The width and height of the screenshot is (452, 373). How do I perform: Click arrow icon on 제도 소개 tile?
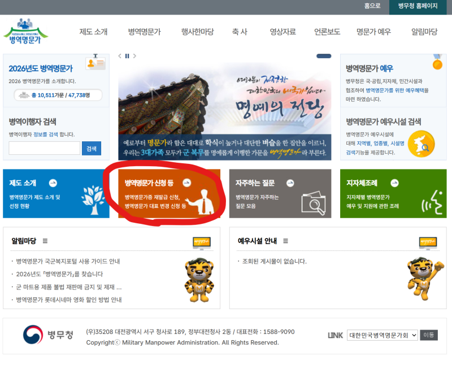pyautogui.click(x=53, y=183)
